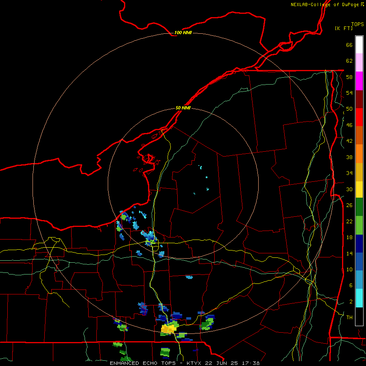Click the '50' scale value
Viewport: 366px width, 366px height.
(349, 109)
